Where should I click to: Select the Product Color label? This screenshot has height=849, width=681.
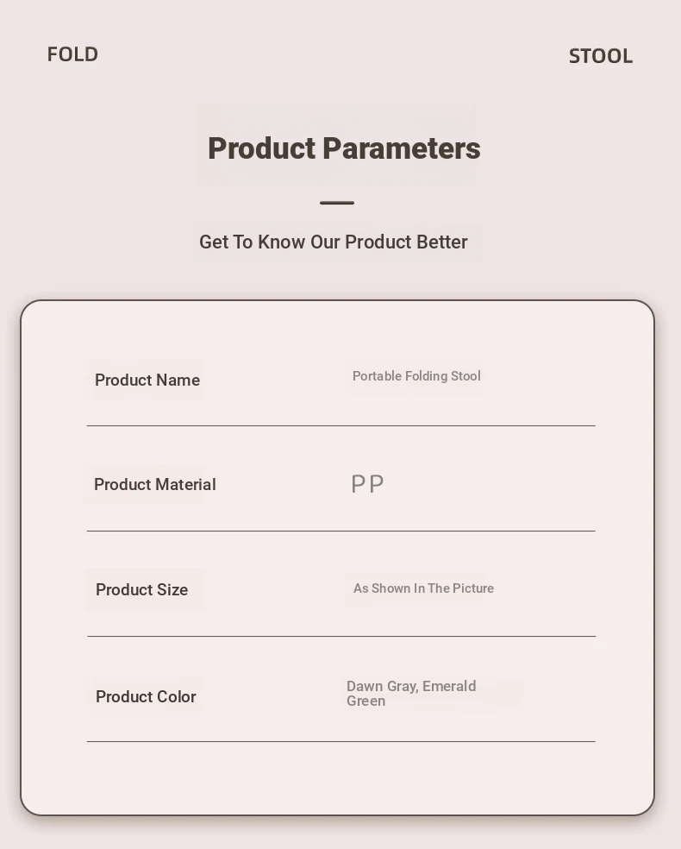click(x=146, y=696)
